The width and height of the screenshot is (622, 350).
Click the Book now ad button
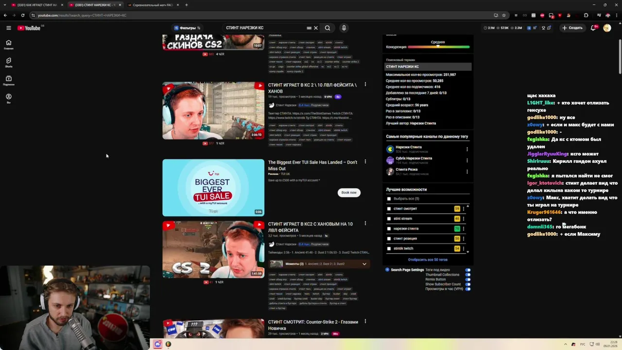(x=349, y=192)
